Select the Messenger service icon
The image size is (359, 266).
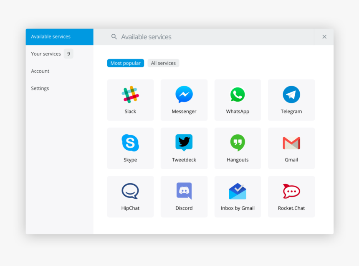[x=184, y=95]
